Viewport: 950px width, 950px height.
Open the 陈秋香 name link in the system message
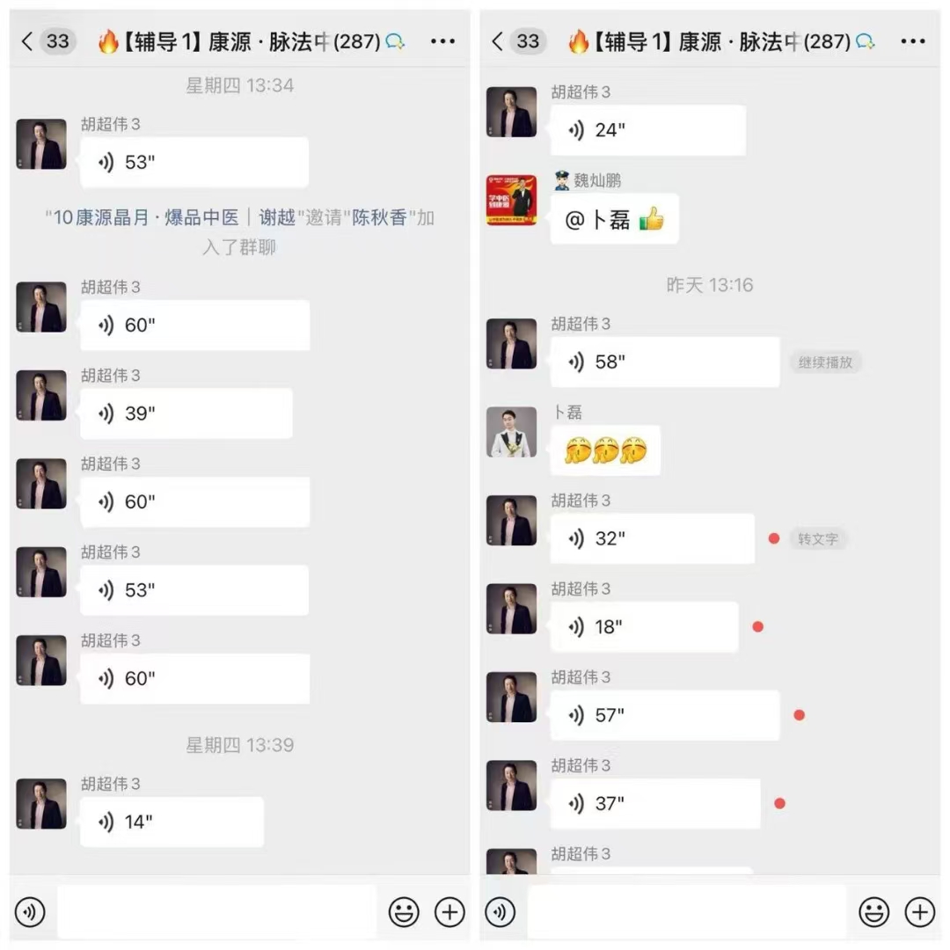click(379, 217)
